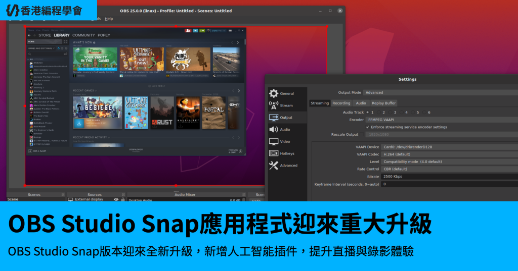
Task: Open the Video settings monitor icon
Action: [x=274, y=141]
